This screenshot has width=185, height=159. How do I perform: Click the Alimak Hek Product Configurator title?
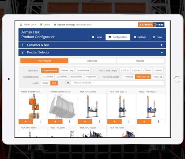tap(38, 35)
